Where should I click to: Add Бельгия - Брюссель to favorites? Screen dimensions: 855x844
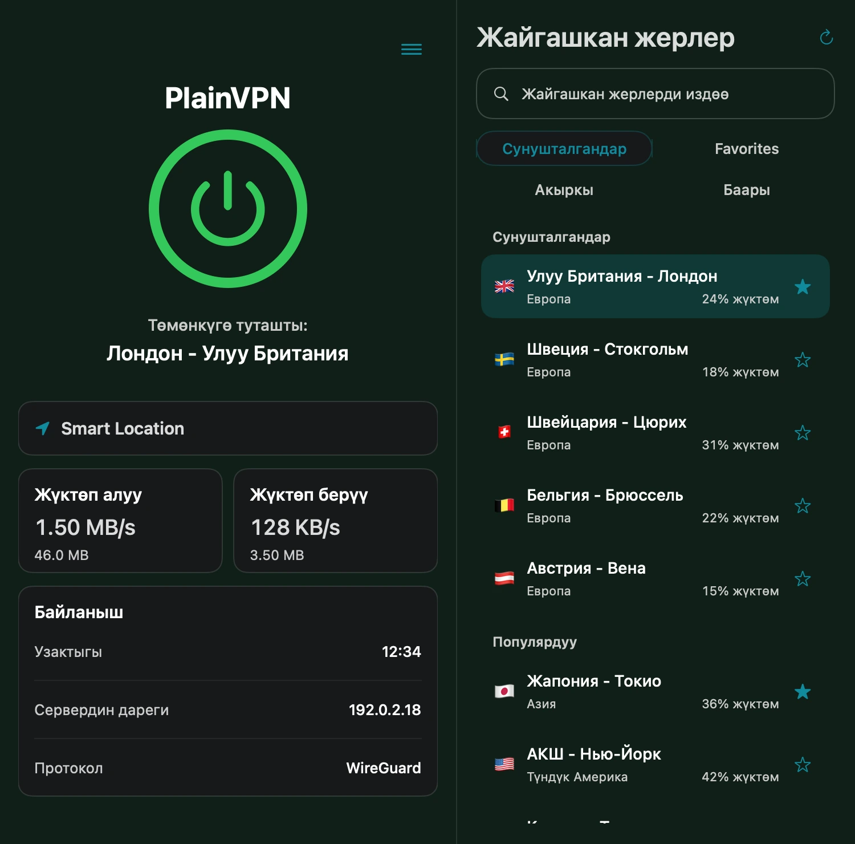(x=803, y=505)
